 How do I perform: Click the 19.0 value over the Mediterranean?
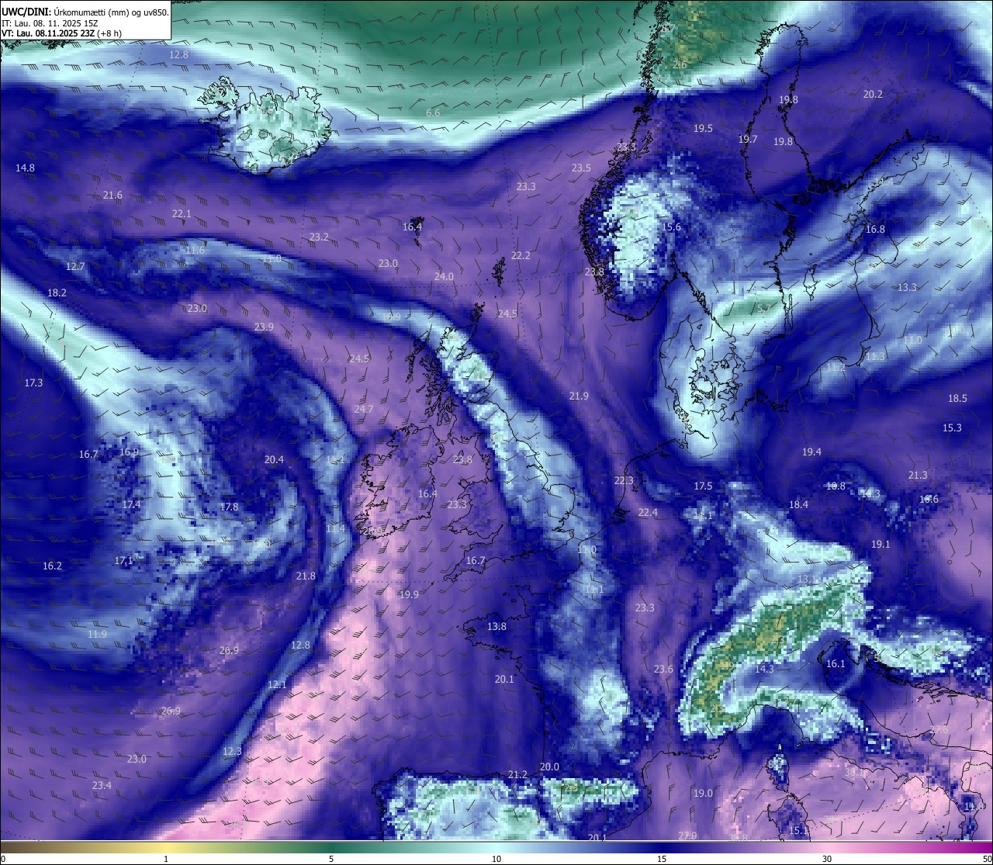click(x=703, y=793)
